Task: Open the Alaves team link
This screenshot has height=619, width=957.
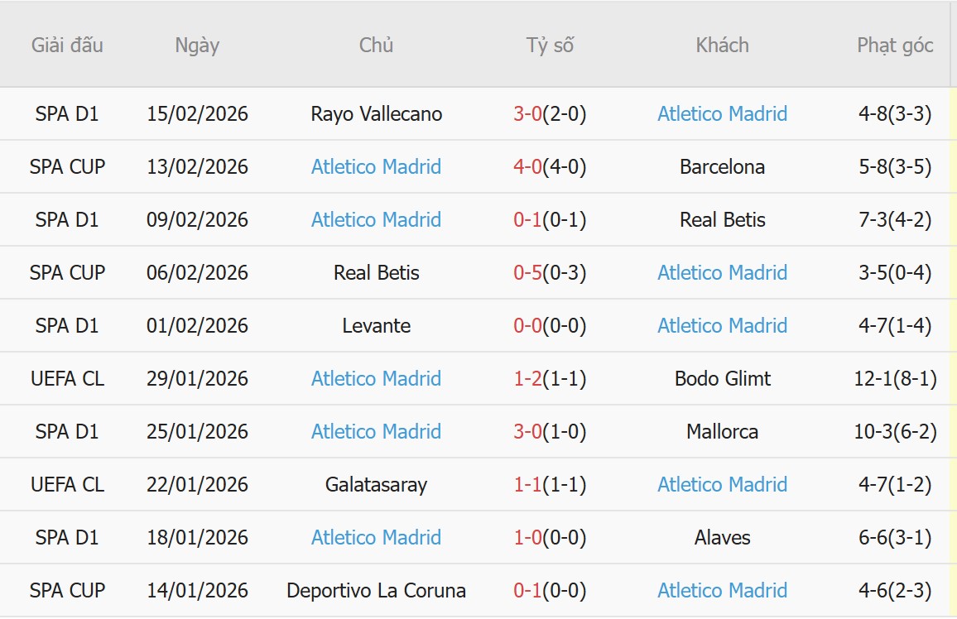Action: (x=722, y=538)
